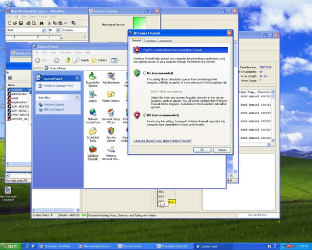Click the green Messaging Service status indicator
The width and height of the screenshot is (312, 250).
pyautogui.click(x=139, y=23)
